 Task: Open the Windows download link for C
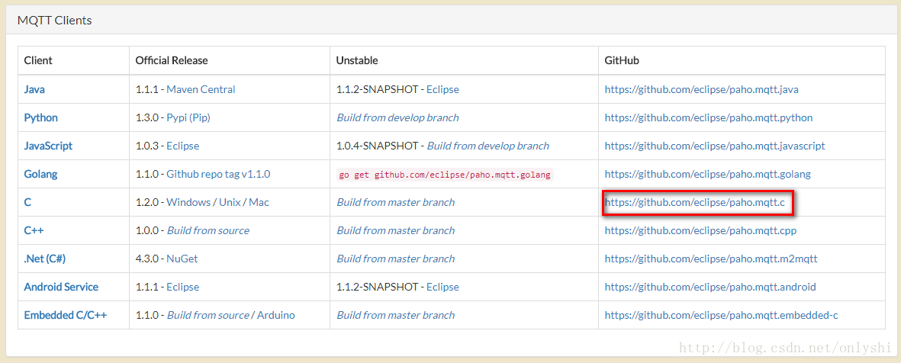point(188,202)
